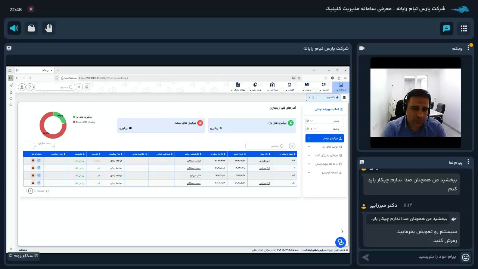Open the وبکم panel options menu
This screenshot has width=478, height=269.
pos(468,48)
